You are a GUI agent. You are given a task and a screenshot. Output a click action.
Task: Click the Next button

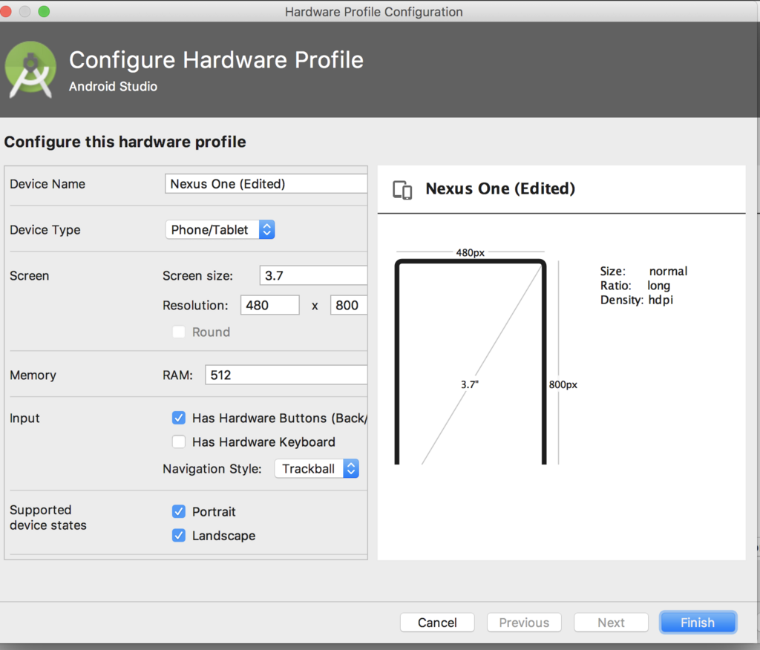click(611, 623)
